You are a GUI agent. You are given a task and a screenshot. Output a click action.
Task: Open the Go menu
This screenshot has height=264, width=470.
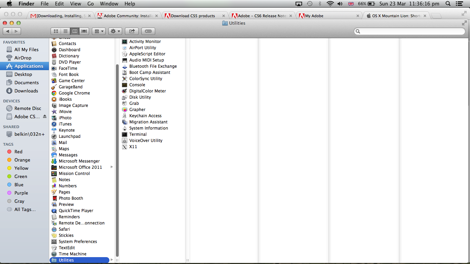point(90,4)
